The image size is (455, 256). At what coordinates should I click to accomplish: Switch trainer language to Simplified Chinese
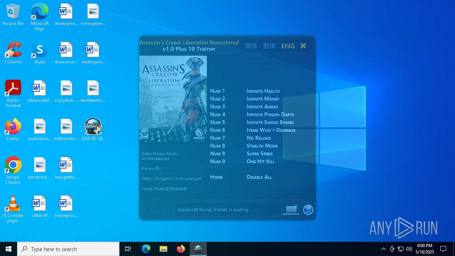tap(251, 46)
